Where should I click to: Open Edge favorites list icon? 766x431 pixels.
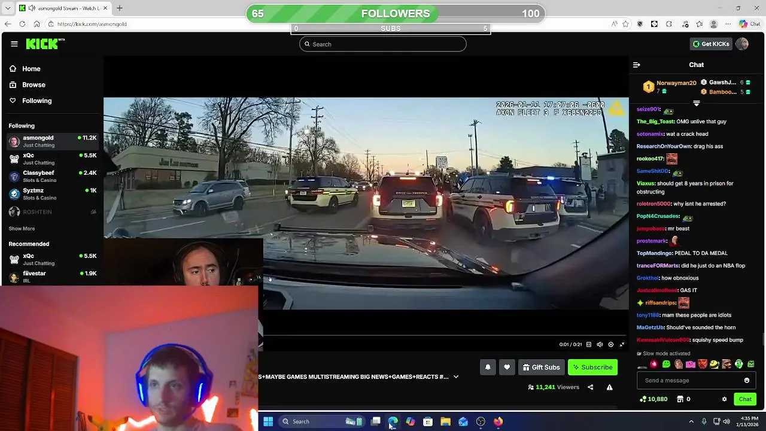coord(699,24)
